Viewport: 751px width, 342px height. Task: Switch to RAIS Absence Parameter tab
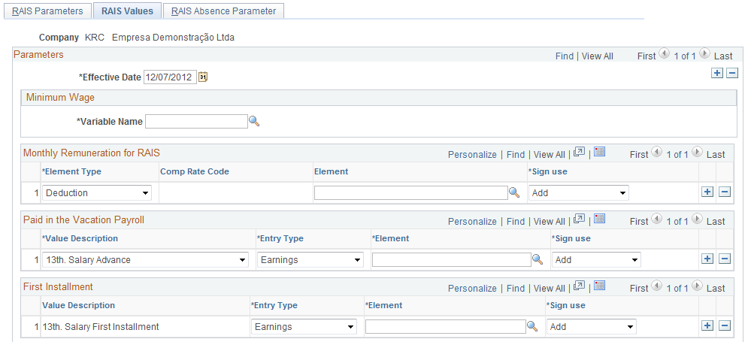(x=224, y=11)
